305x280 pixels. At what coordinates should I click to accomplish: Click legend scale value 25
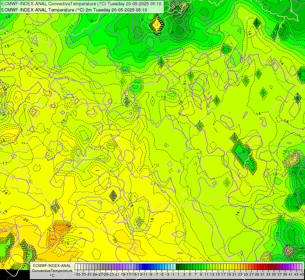point(246,274)
